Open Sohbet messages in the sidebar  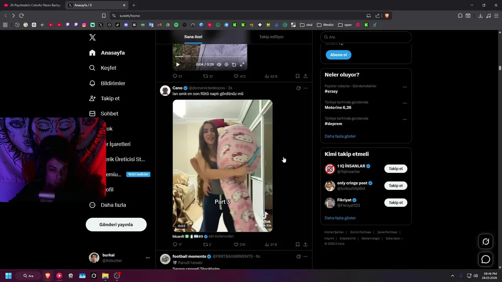point(104,114)
